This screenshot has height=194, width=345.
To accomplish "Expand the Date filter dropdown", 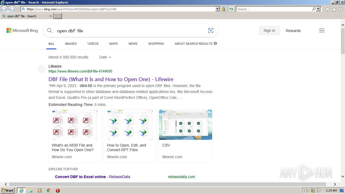I will pos(105,57).
